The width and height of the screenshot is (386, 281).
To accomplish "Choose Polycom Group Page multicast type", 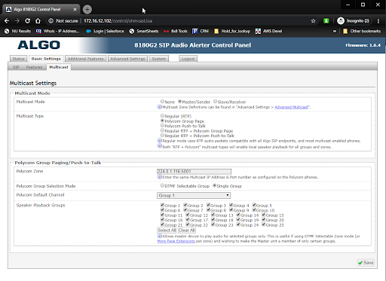I will pyautogui.click(x=162, y=121).
